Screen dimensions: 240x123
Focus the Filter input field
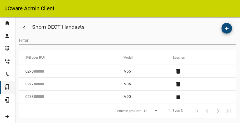coord(127,41)
